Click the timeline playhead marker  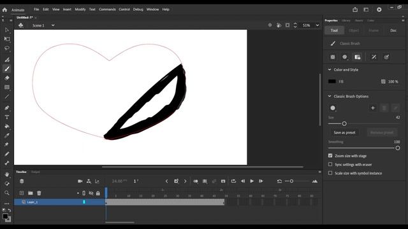[106, 193]
